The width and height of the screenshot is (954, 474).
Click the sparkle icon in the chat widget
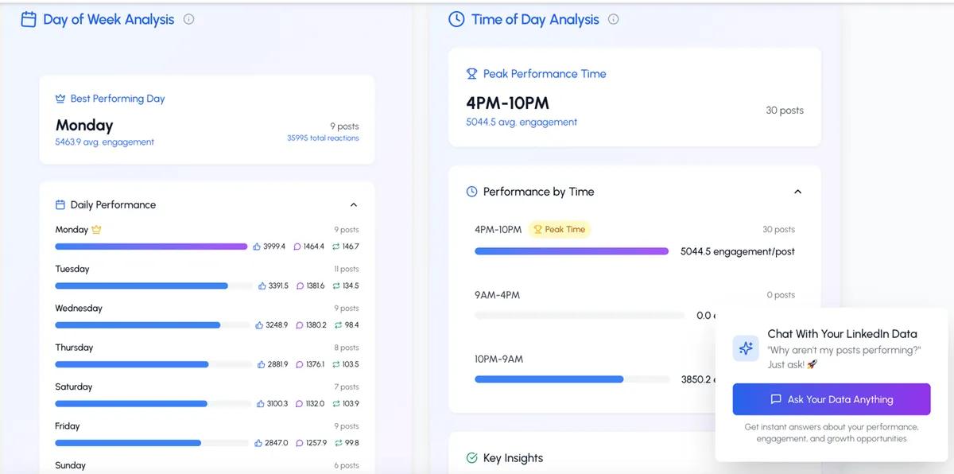pyautogui.click(x=746, y=348)
